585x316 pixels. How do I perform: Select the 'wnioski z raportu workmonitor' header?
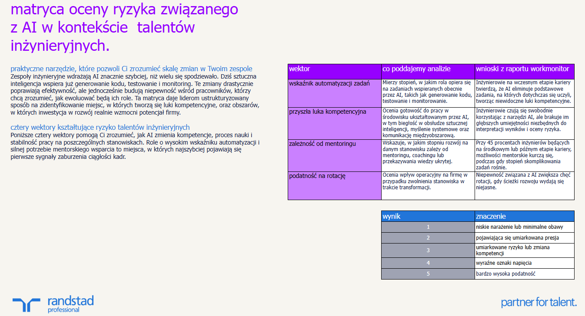[x=524, y=69]
